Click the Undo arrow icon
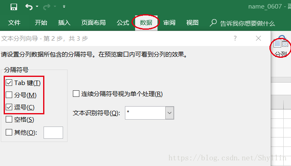Screen dimensions: 291x166 click(x=29, y=7)
